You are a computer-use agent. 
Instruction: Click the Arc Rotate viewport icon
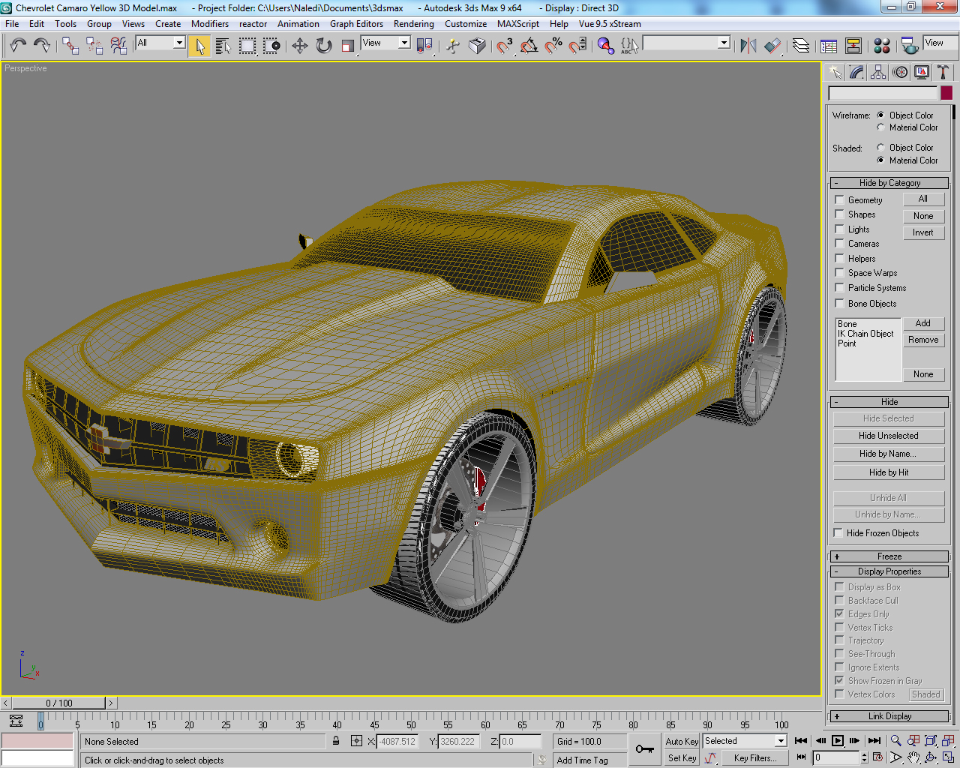coord(931,758)
